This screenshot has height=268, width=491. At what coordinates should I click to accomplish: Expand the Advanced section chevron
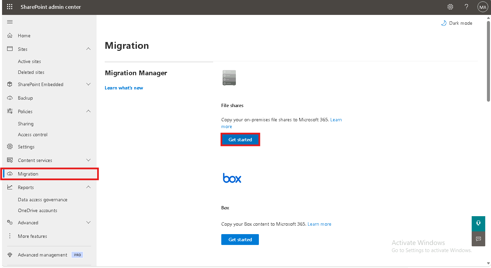pos(88,223)
